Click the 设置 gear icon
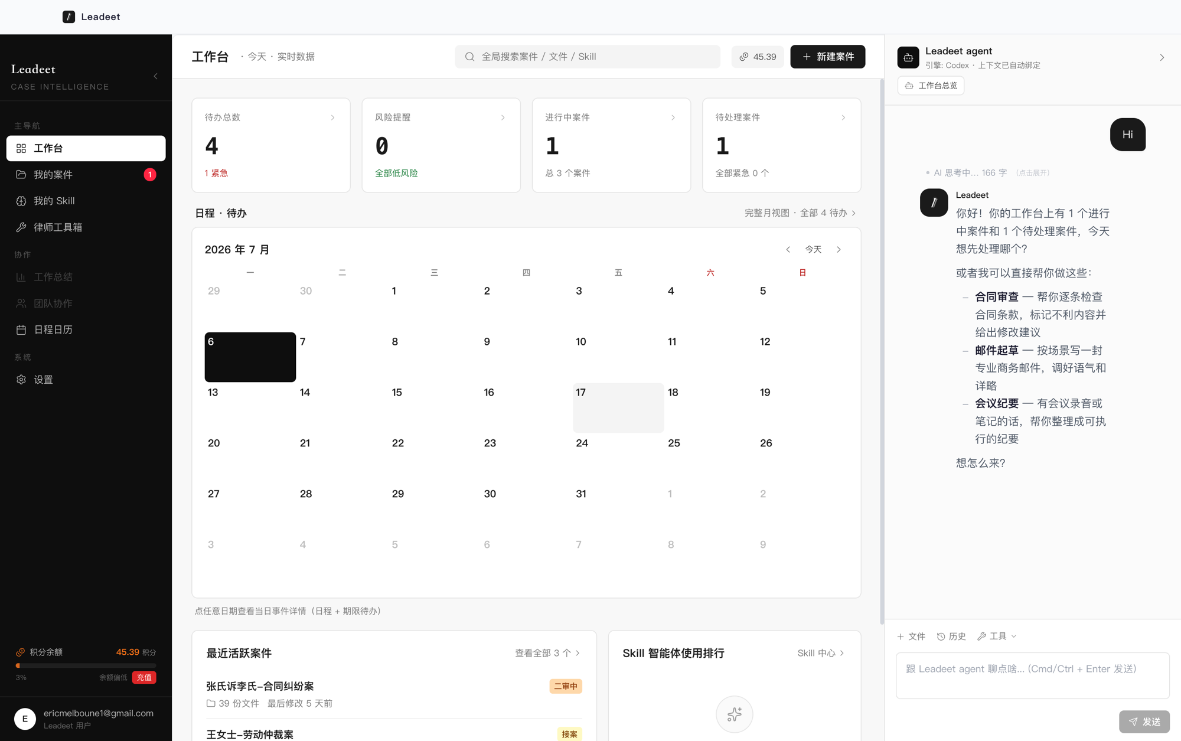Screen dimensions: 1181x741 pyautogui.click(x=21, y=380)
